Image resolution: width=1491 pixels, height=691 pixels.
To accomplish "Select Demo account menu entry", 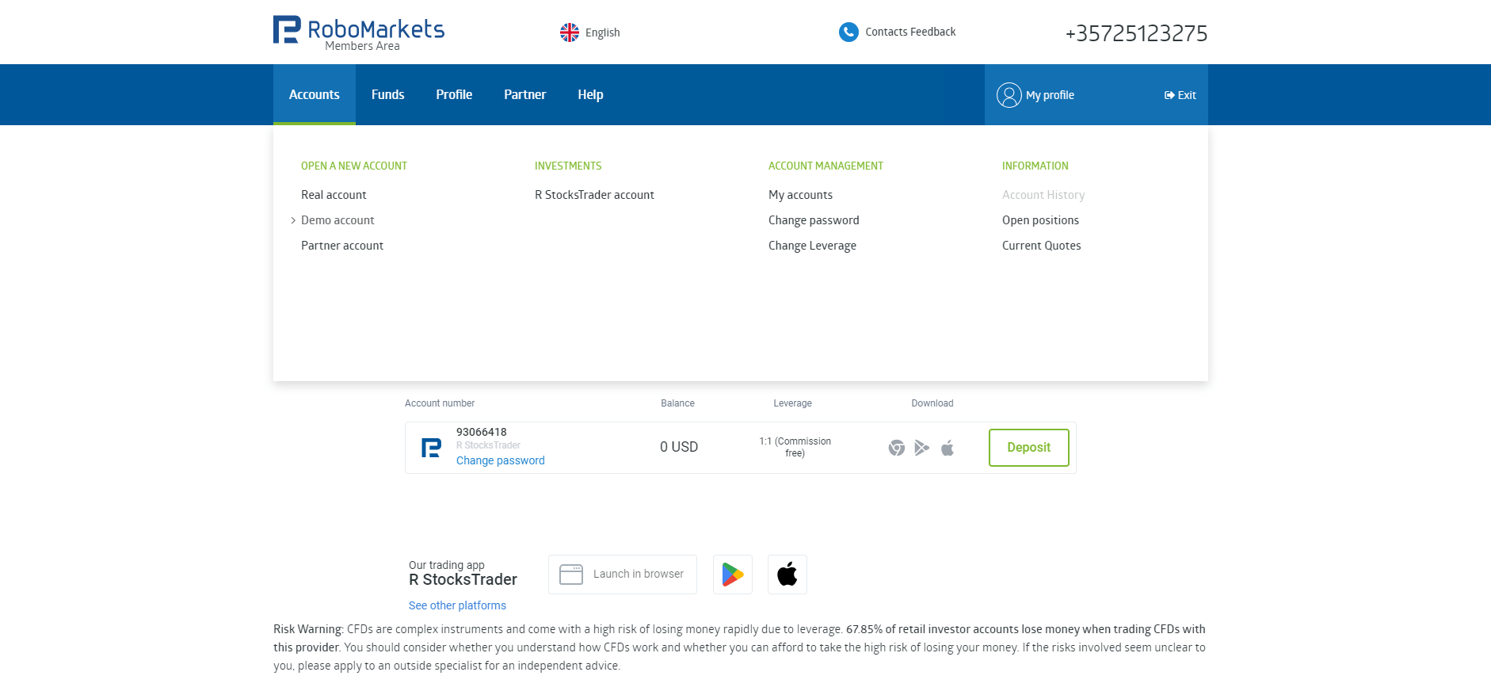I will point(337,220).
